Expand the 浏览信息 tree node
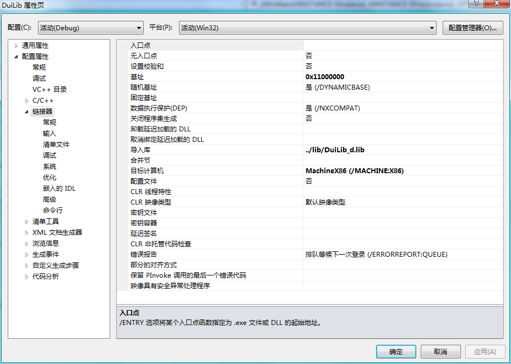511x364 pixels. [27, 244]
